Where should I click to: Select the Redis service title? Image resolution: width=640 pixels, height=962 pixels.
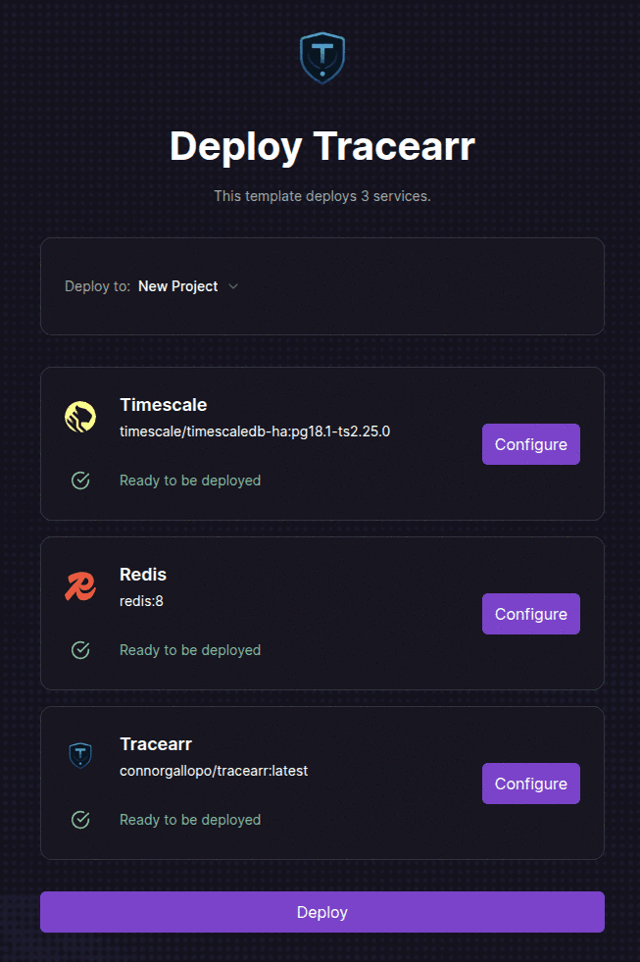[x=143, y=575]
